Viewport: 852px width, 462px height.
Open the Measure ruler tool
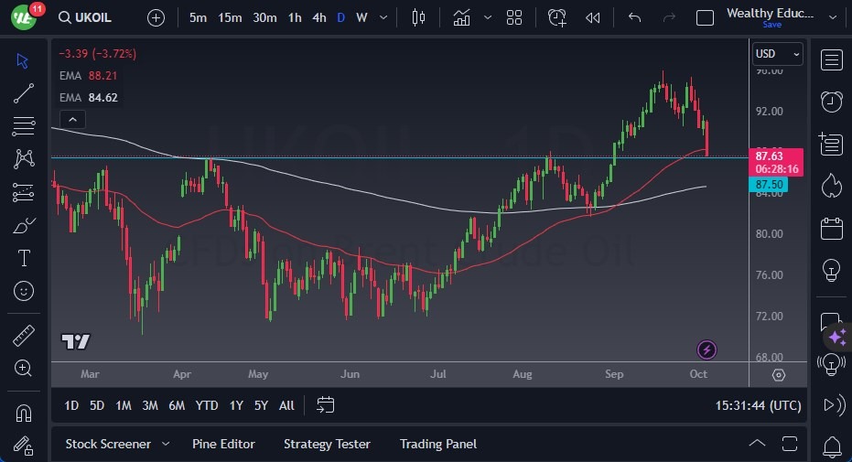(x=25, y=336)
